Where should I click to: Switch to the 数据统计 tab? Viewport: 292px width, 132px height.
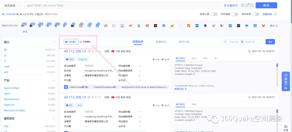click(161, 42)
